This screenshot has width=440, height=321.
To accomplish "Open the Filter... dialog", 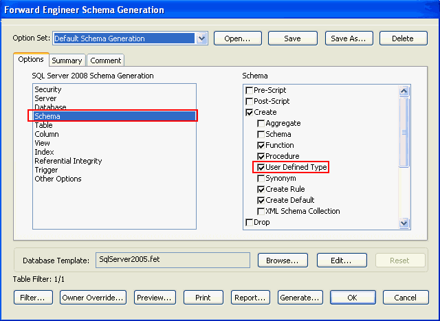I will tap(32, 298).
